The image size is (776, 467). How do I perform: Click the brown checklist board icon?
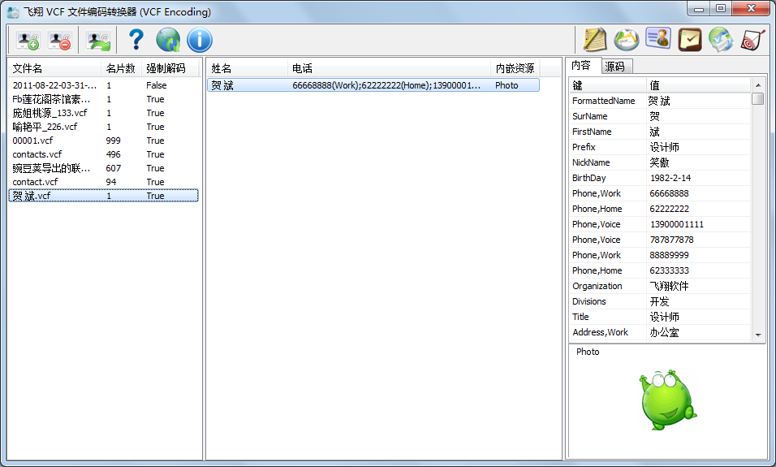pyautogui.click(x=690, y=40)
